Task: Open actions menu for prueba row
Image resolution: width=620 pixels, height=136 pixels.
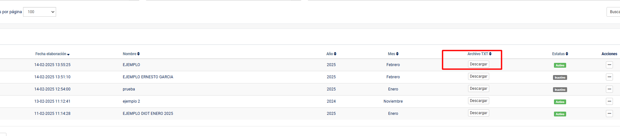Action: [x=609, y=89]
